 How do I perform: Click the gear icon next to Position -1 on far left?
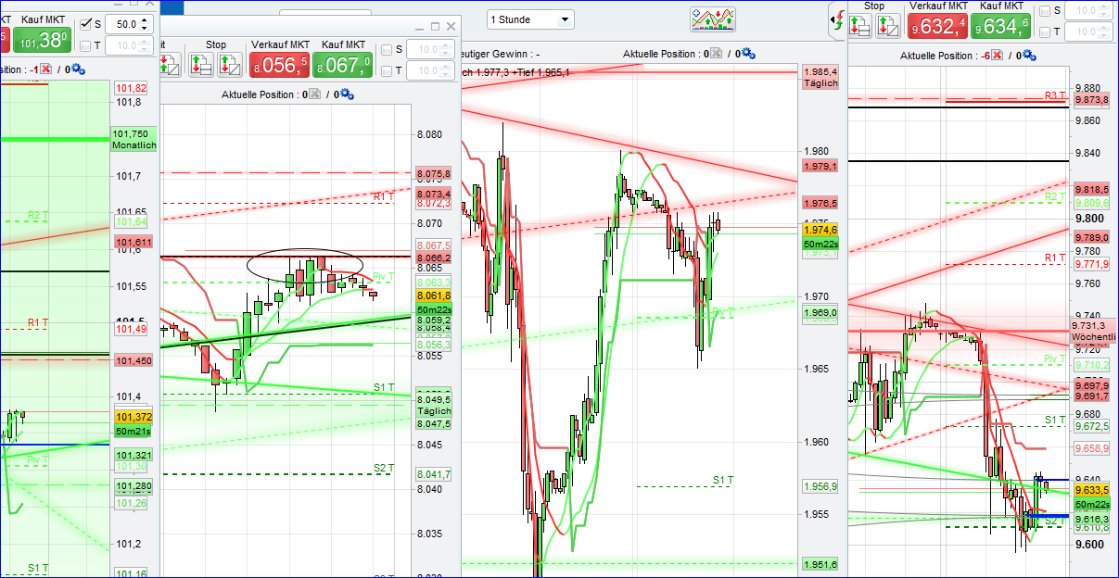pos(78,69)
